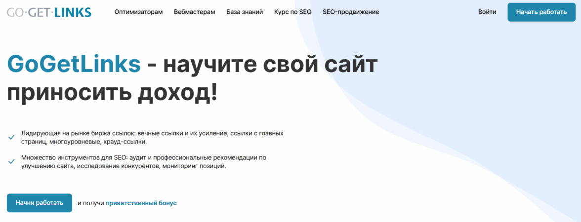Click the blue GoGetLinks heading word
The height and width of the screenshot is (222, 581).
[x=74, y=65]
